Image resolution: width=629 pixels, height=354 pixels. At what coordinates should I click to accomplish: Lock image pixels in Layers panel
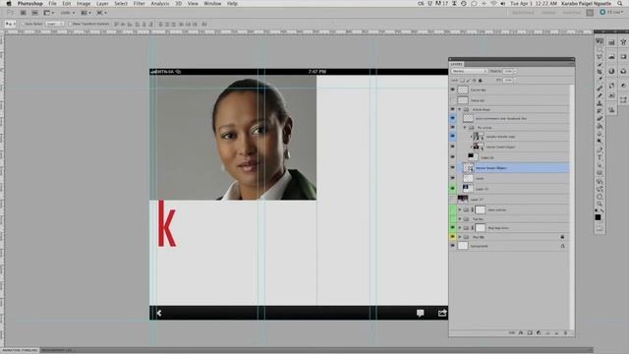468,81
